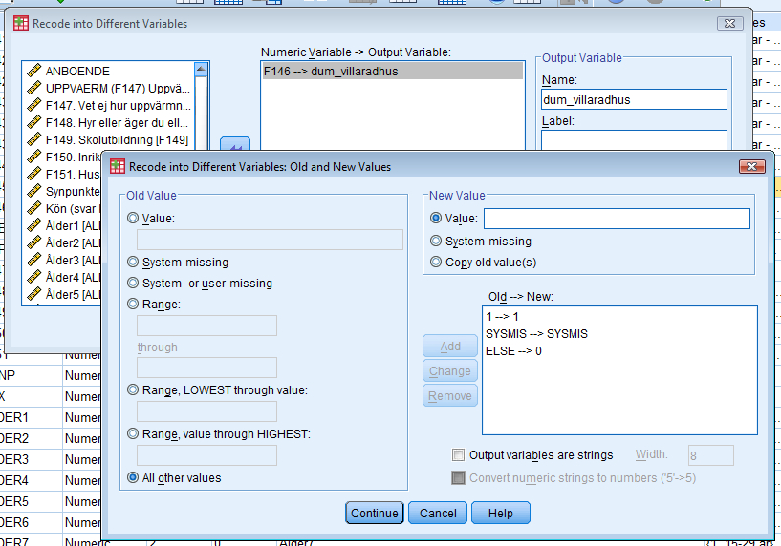Select 'System- or user-missing' radio button
781x546 pixels.
point(133,283)
